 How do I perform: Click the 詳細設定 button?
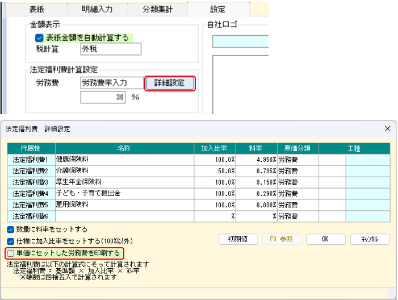[x=170, y=83]
